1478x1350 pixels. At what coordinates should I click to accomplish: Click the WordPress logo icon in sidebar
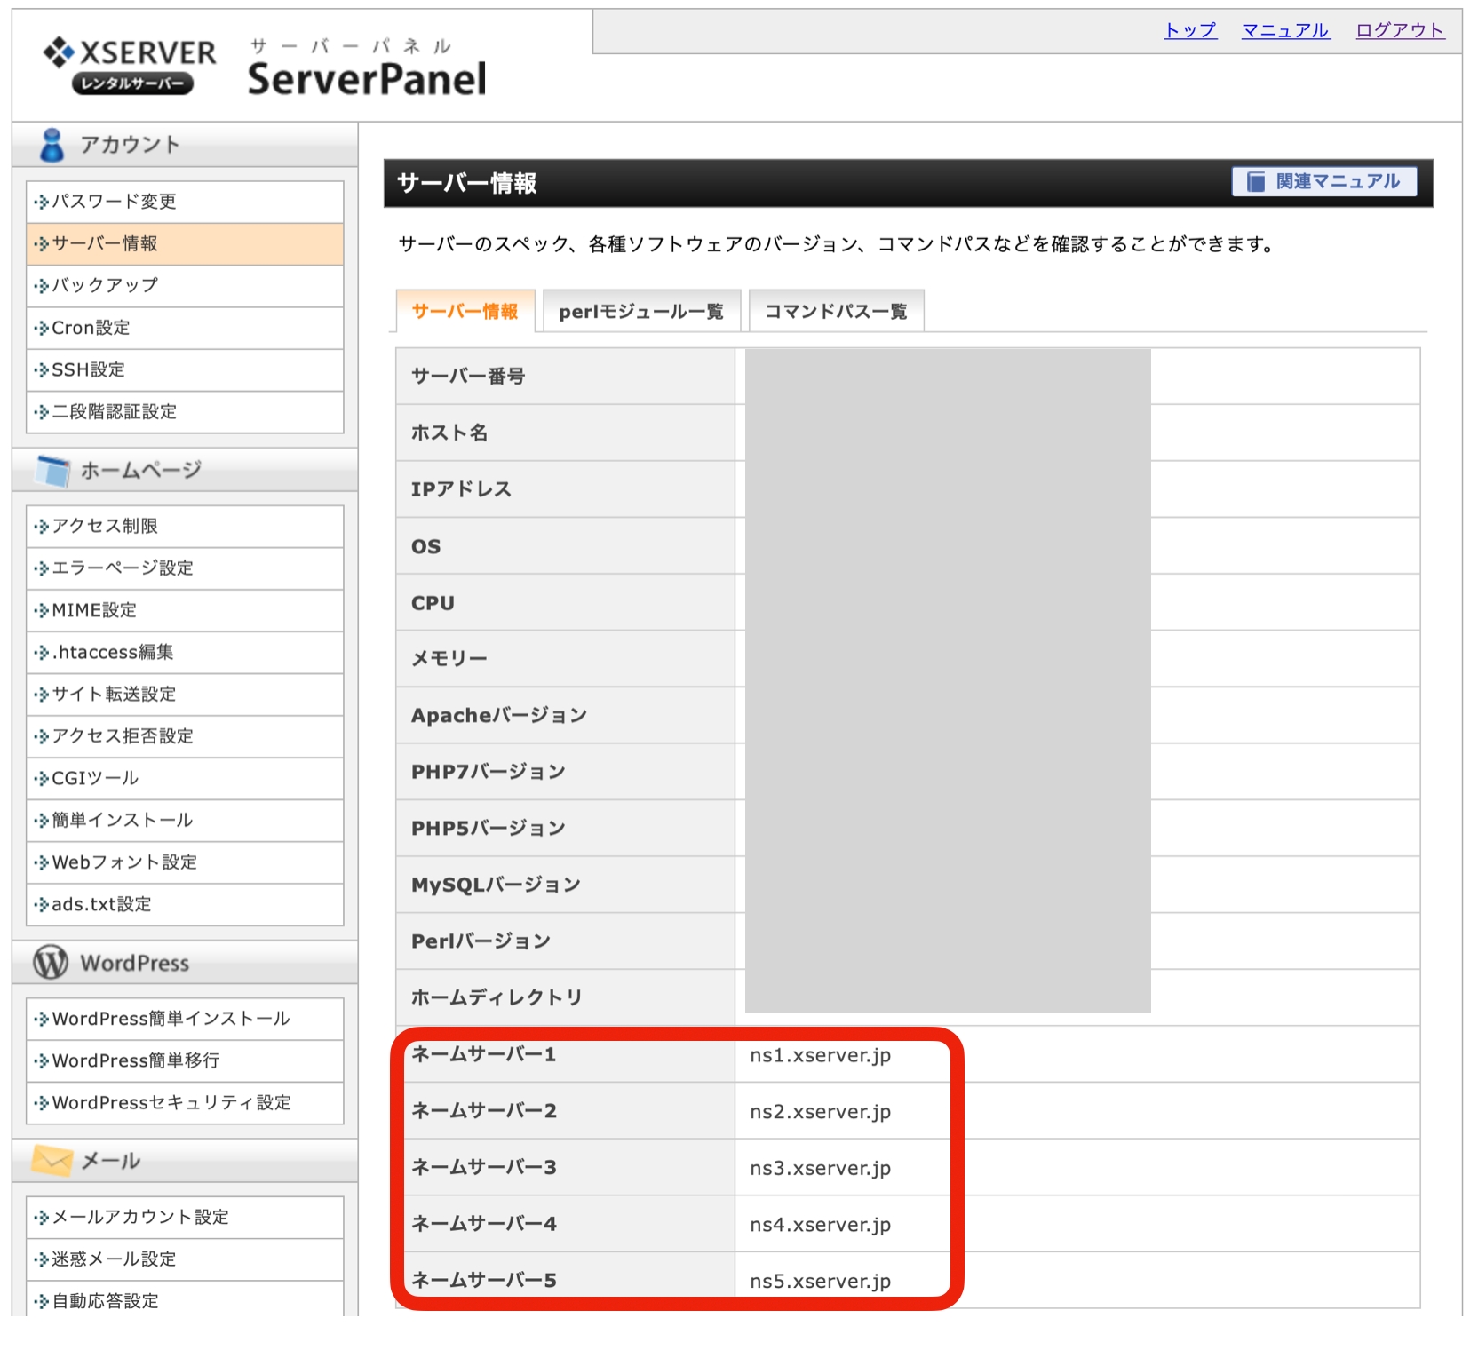click(x=49, y=962)
